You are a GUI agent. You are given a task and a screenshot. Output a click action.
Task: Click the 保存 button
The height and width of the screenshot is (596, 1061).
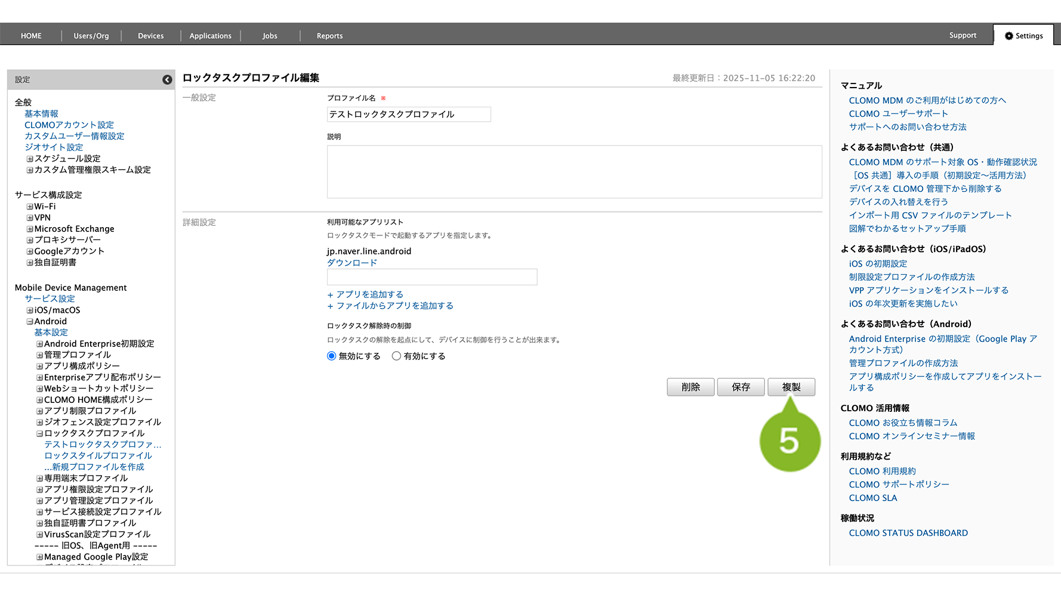click(x=741, y=387)
